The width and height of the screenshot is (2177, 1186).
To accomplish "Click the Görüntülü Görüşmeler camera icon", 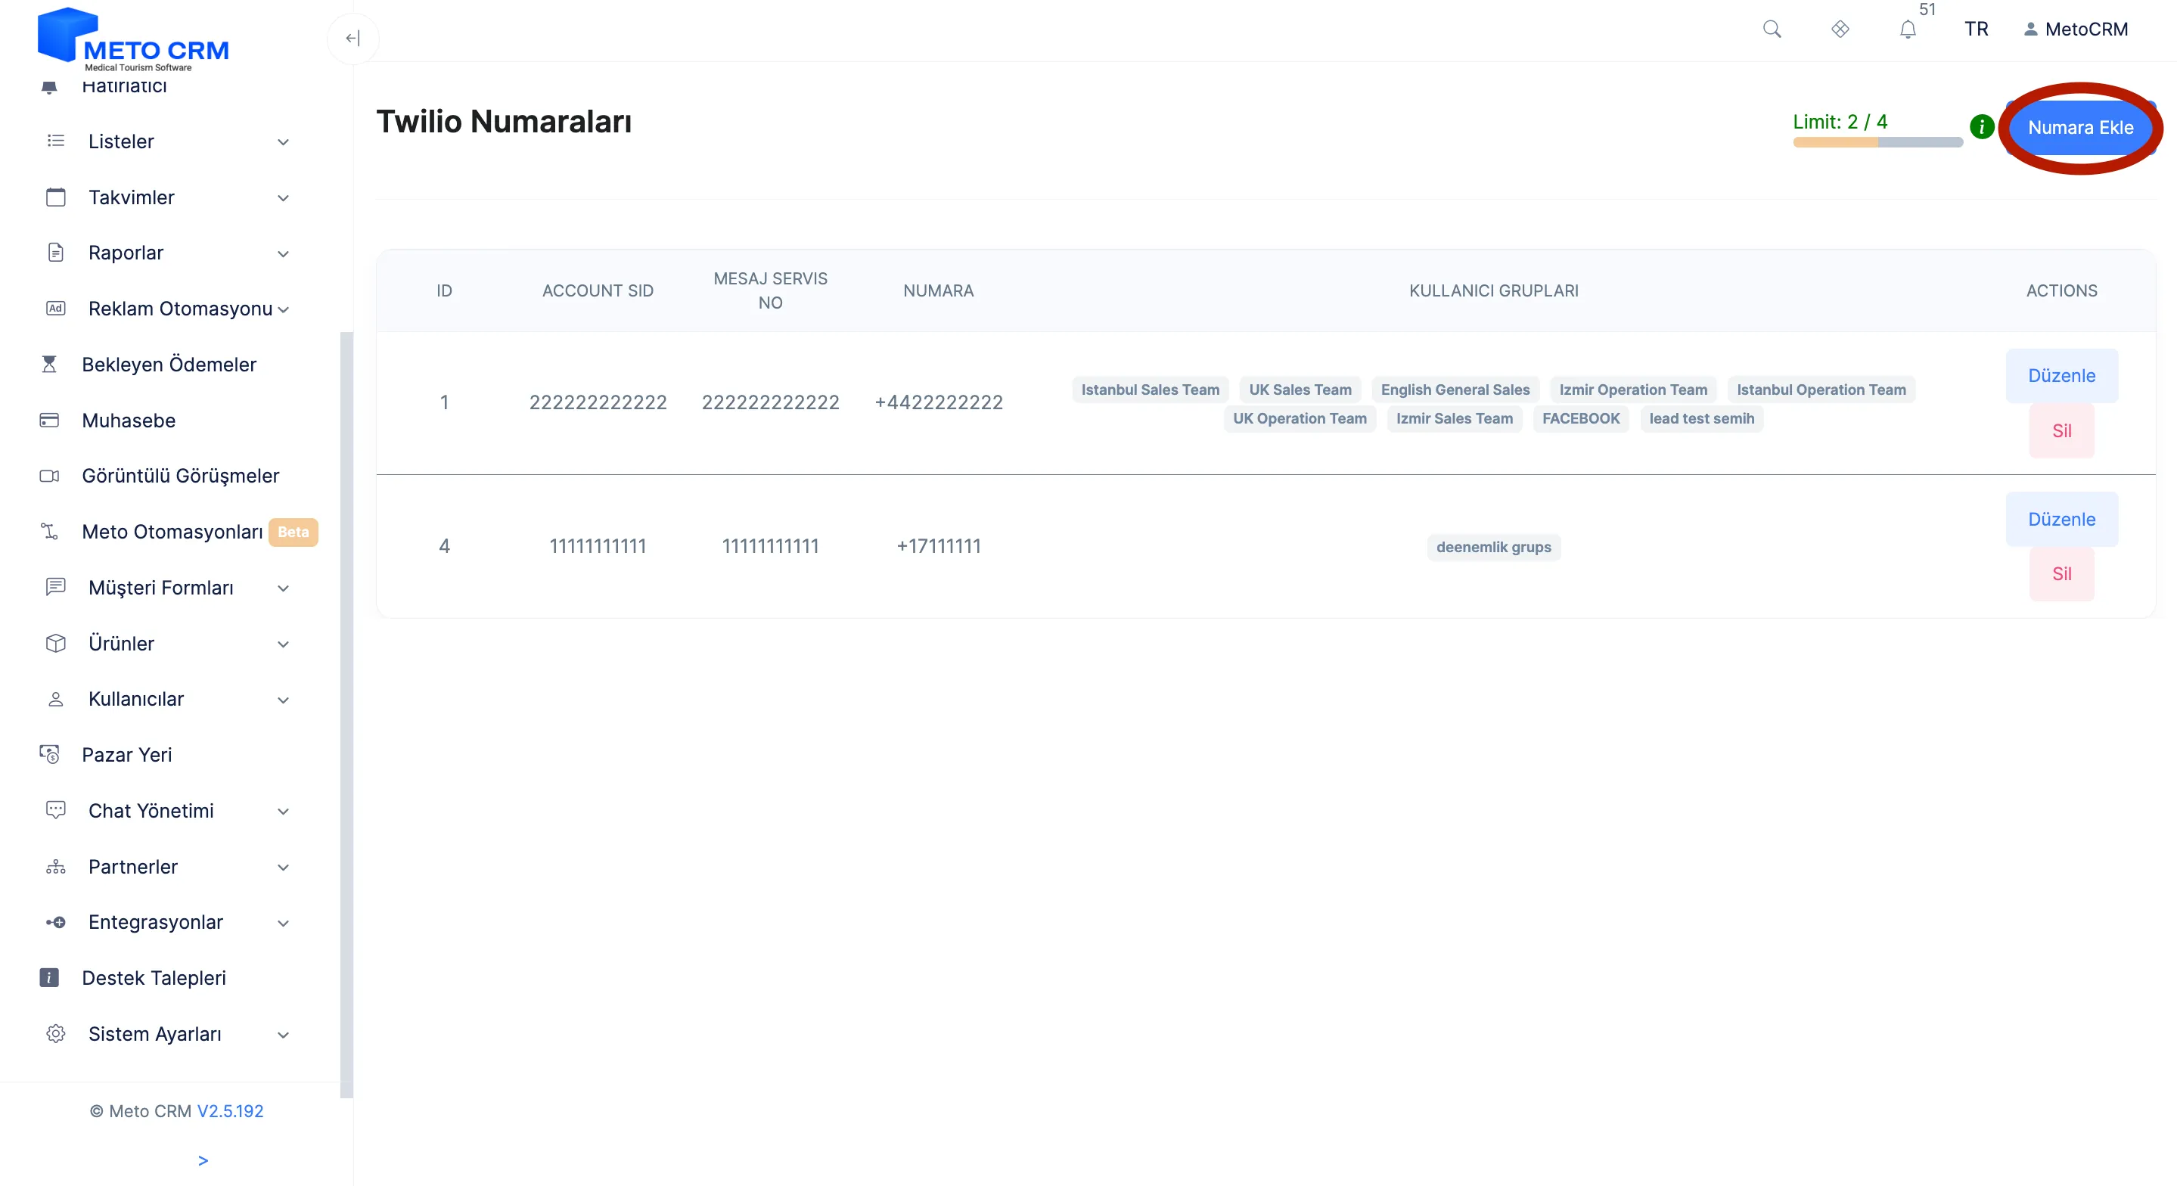I will coord(49,476).
